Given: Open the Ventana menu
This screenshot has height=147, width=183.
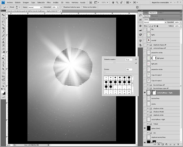Looking at the screenshot, I should pos(75,2).
